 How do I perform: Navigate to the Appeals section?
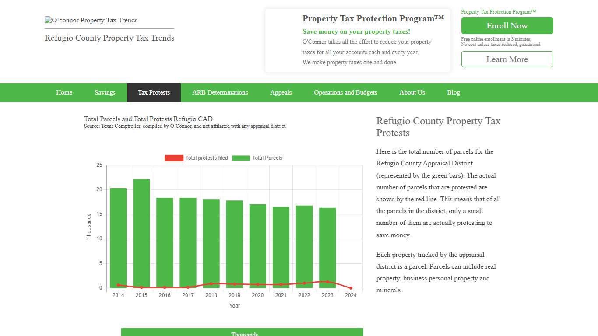coord(281,92)
